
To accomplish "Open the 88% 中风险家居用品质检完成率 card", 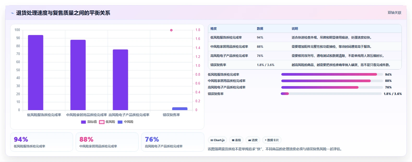I will click(107, 142).
